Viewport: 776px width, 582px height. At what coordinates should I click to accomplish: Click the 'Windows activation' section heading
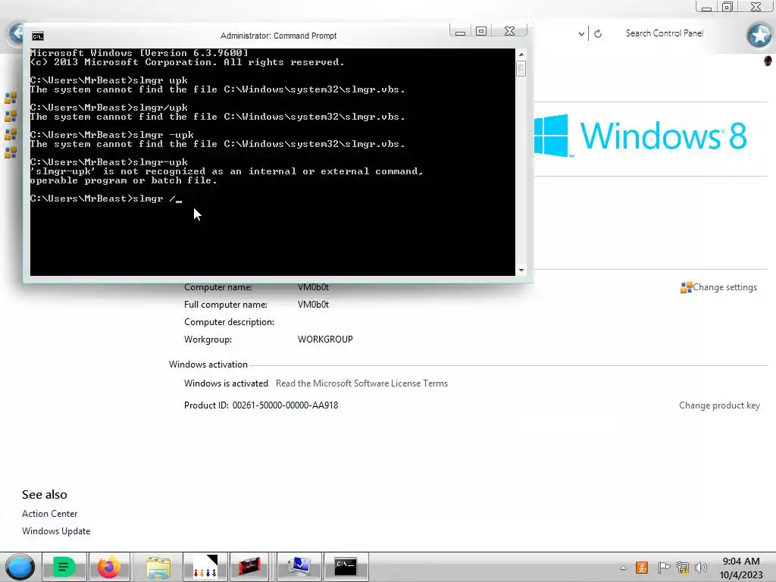point(208,365)
